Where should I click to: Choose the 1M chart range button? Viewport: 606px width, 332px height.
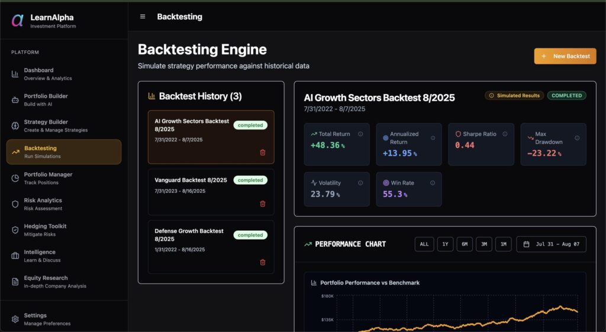503,244
